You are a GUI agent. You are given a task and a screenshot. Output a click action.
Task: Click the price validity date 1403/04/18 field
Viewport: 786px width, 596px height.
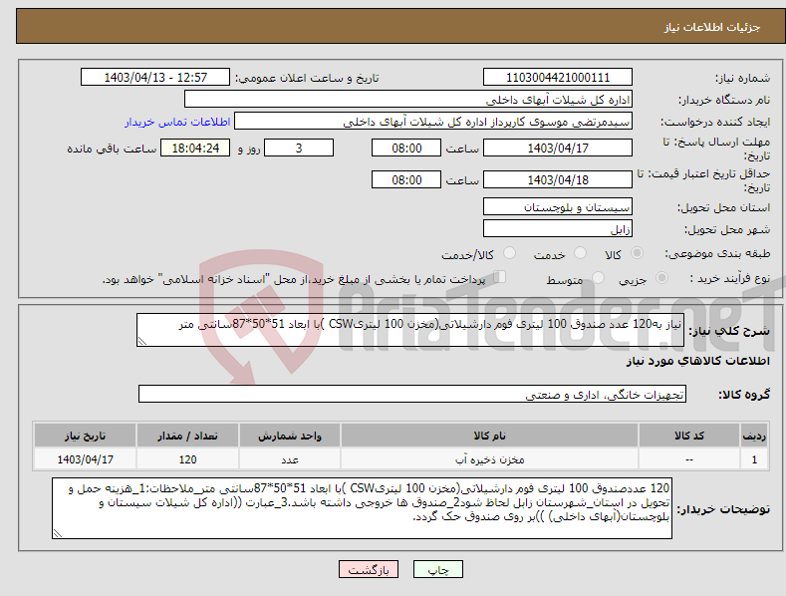pyautogui.click(x=558, y=179)
